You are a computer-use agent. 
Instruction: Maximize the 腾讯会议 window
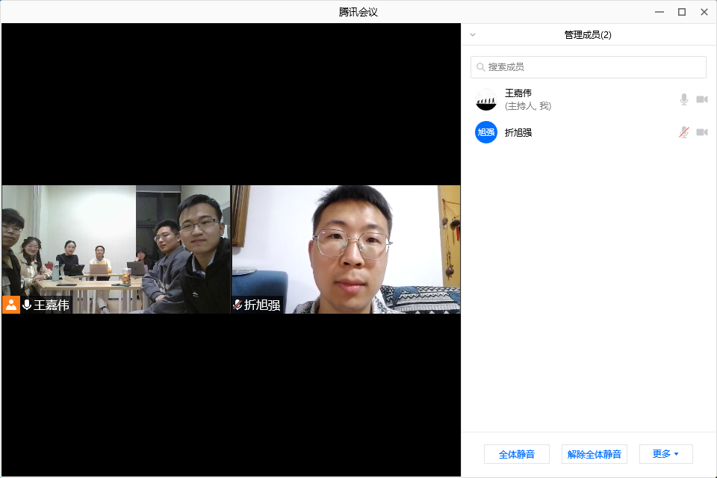681,12
